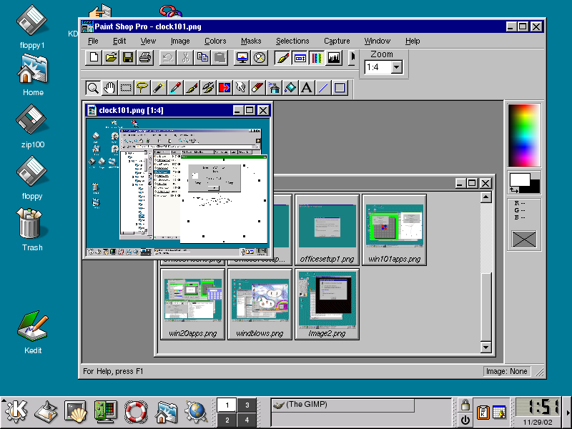Open the Zoom ratio dropdown
The height and width of the screenshot is (429, 572).
397,67
